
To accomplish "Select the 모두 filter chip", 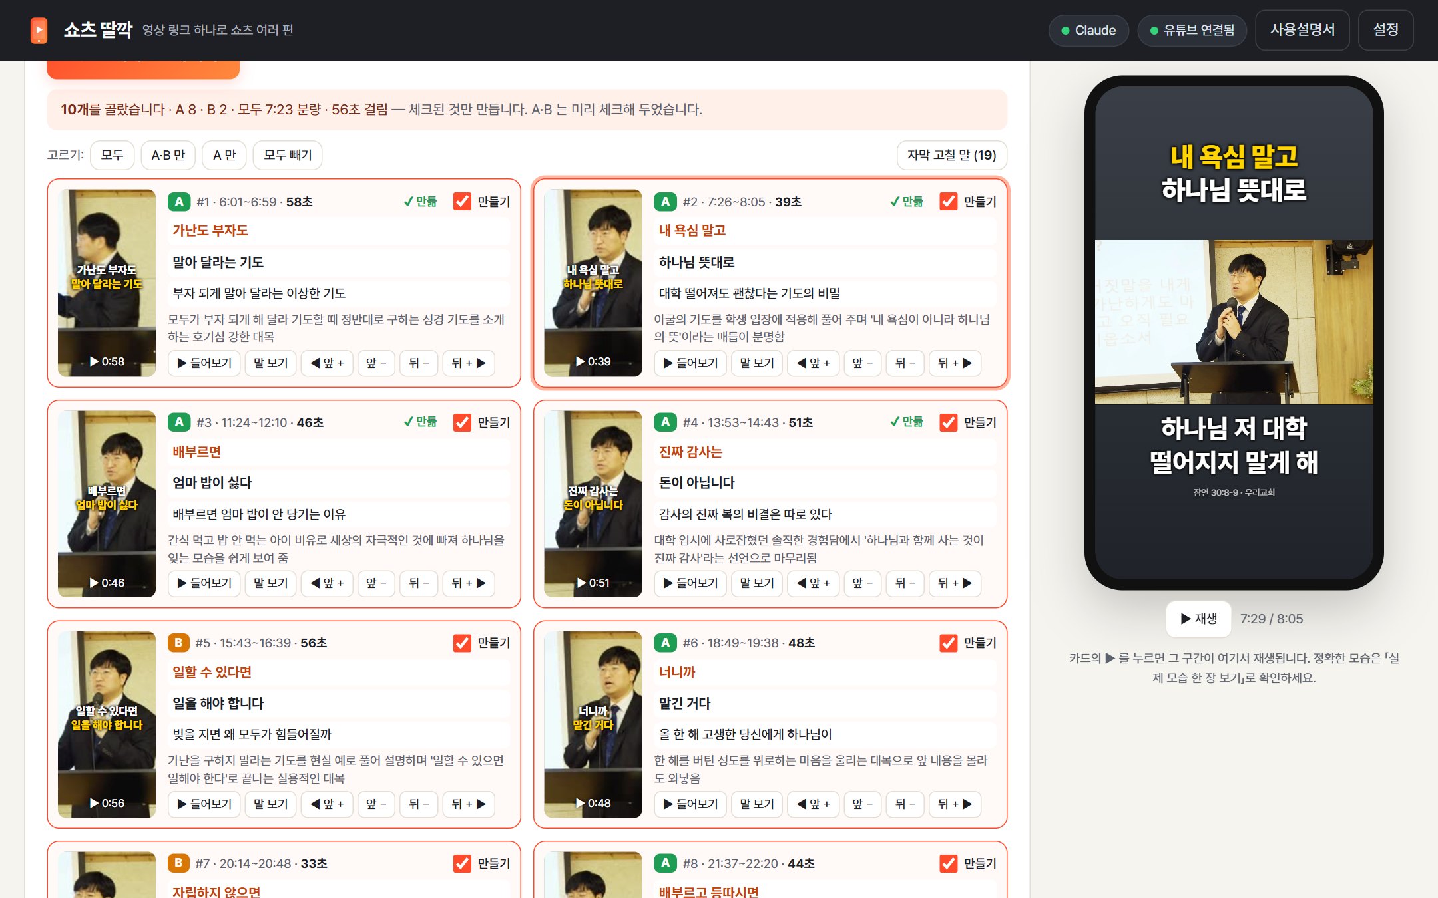I will click(112, 155).
